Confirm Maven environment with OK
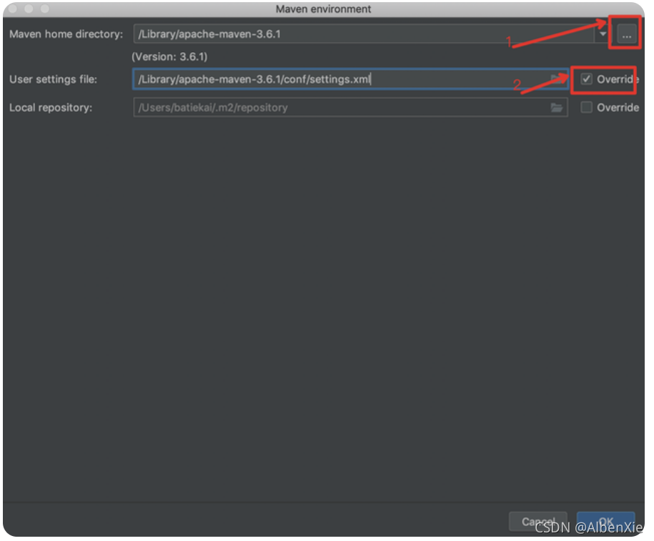The height and width of the screenshot is (541, 654). [605, 522]
